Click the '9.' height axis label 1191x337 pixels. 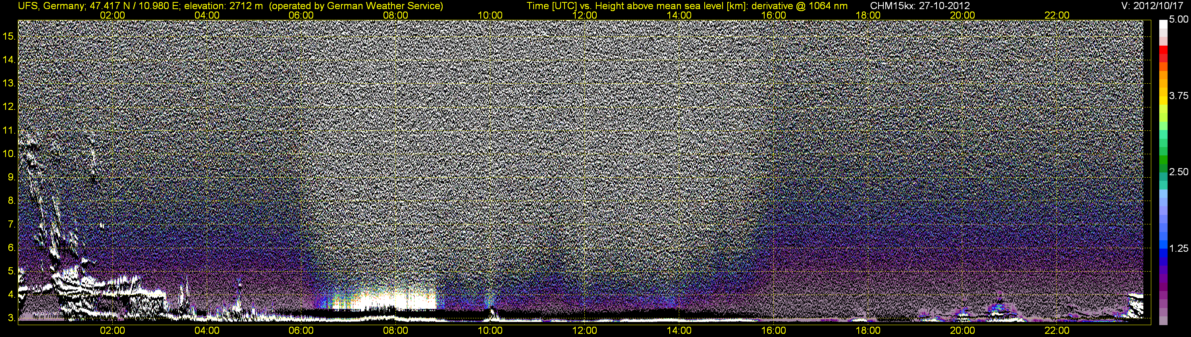tap(12, 177)
